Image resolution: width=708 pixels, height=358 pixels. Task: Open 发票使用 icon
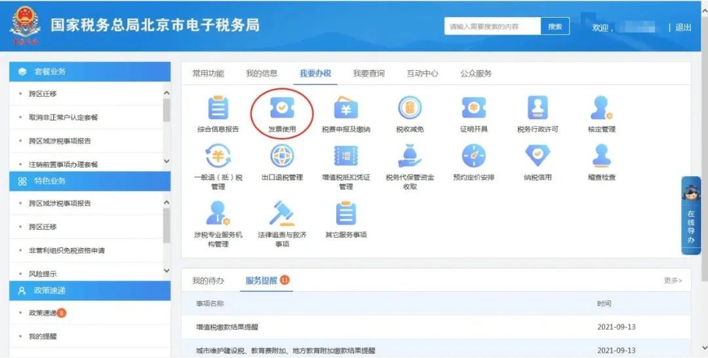pyautogui.click(x=282, y=108)
